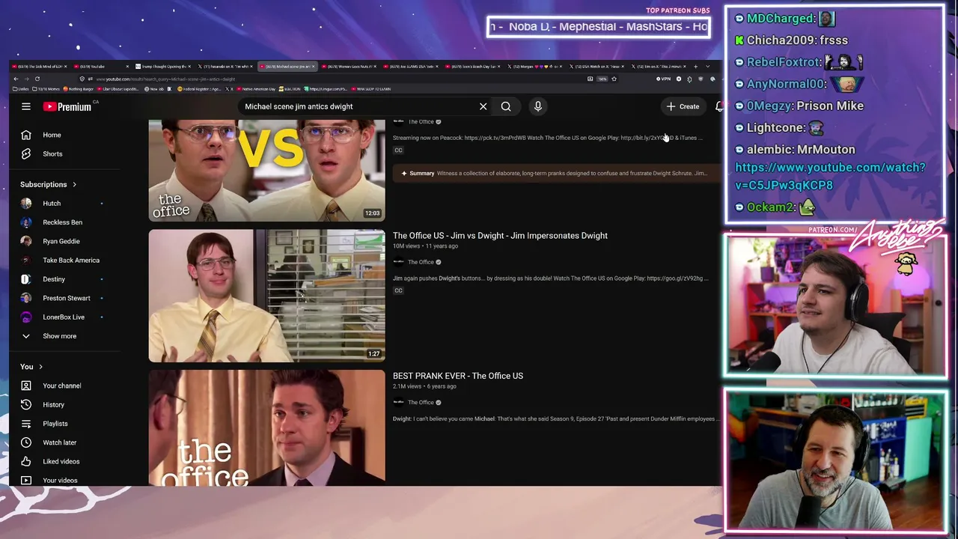Viewport: 958px width, 539px height.
Task: Click the Create button
Action: [x=683, y=106]
